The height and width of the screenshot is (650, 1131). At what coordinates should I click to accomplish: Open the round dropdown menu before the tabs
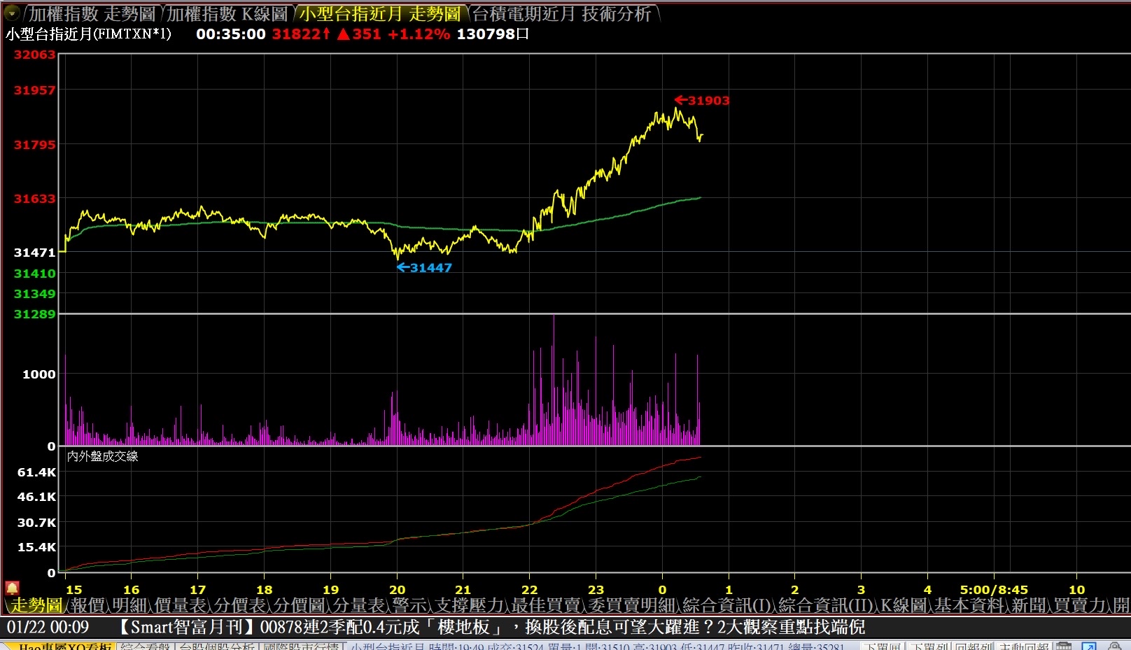[x=12, y=13]
